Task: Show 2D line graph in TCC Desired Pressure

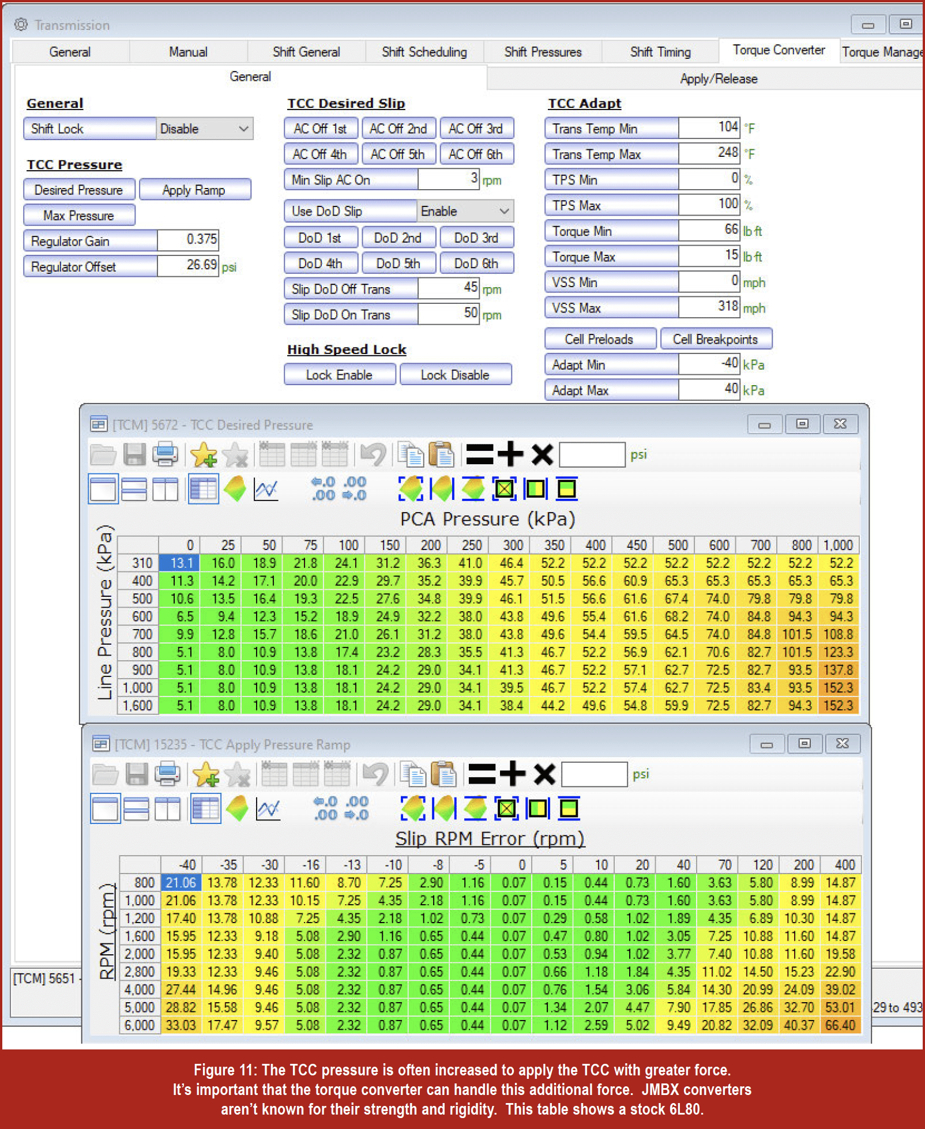Action: coord(266,490)
